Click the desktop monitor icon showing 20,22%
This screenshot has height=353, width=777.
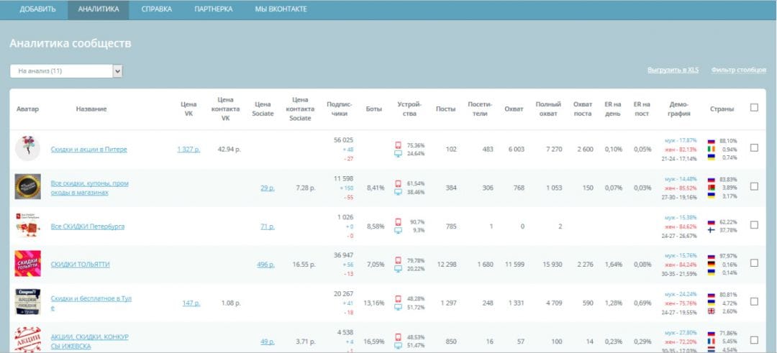pyautogui.click(x=398, y=269)
